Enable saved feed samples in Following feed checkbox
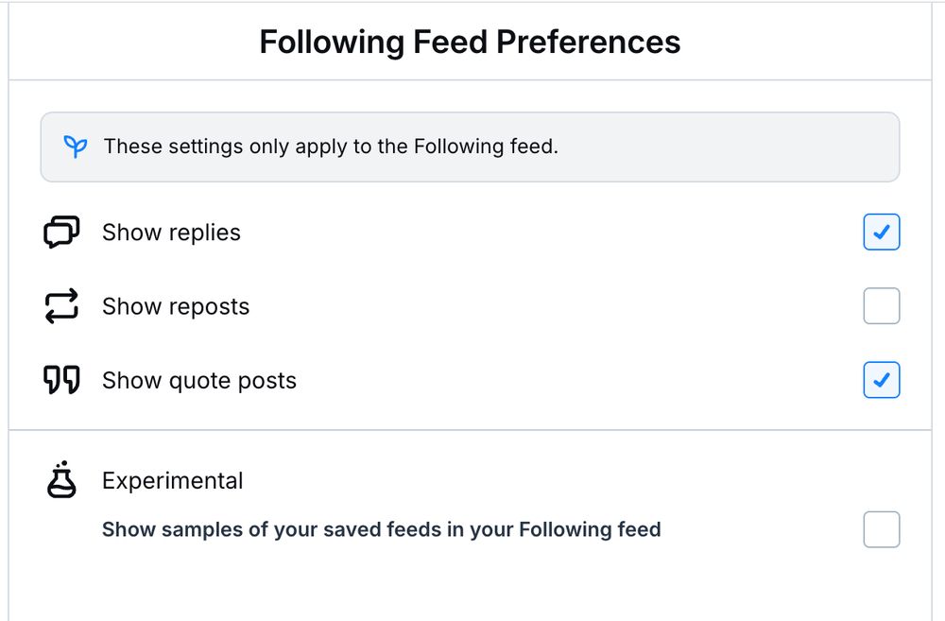Image resolution: width=945 pixels, height=621 pixels. point(881,529)
